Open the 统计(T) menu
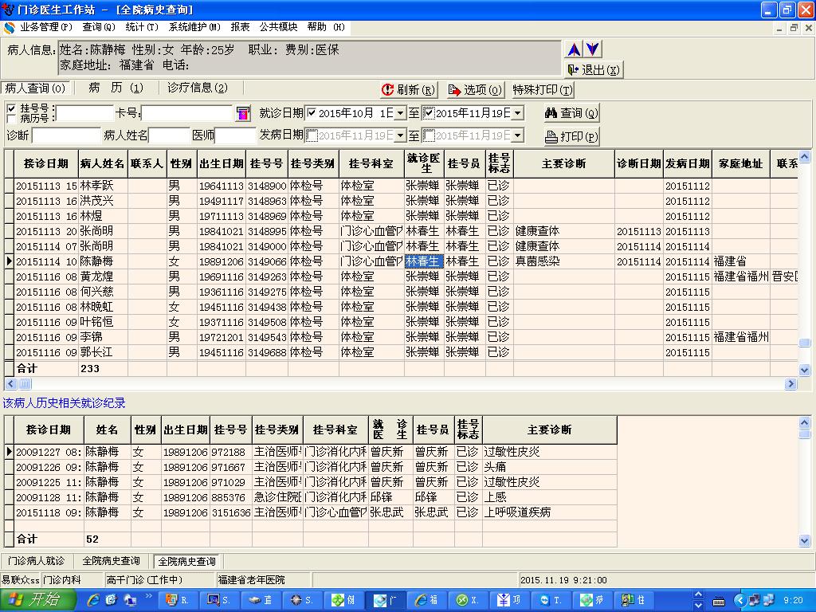816x612 pixels. (142, 27)
